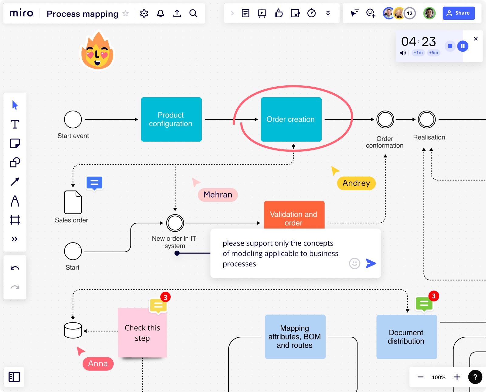Select Mapping attributes, BOM and routes box
This screenshot has width=486, height=392.
pyautogui.click(x=295, y=337)
